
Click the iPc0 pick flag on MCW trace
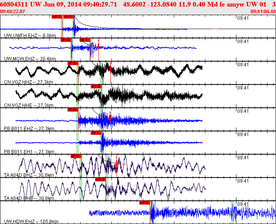point(66,40)
